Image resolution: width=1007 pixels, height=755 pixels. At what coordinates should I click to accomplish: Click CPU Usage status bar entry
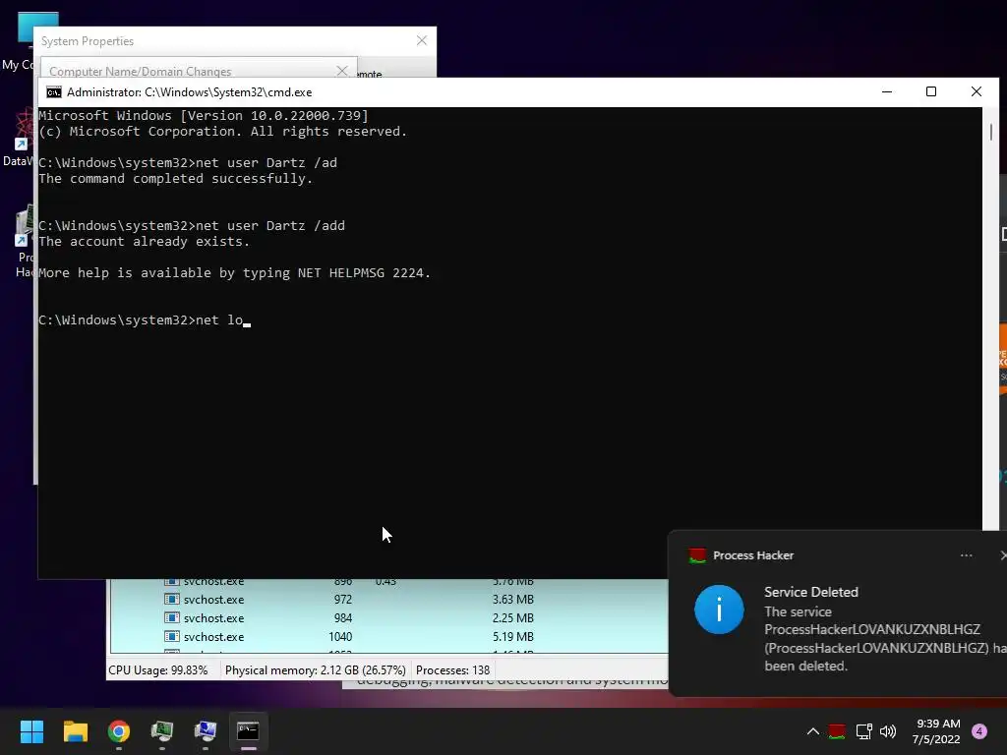coord(158,670)
